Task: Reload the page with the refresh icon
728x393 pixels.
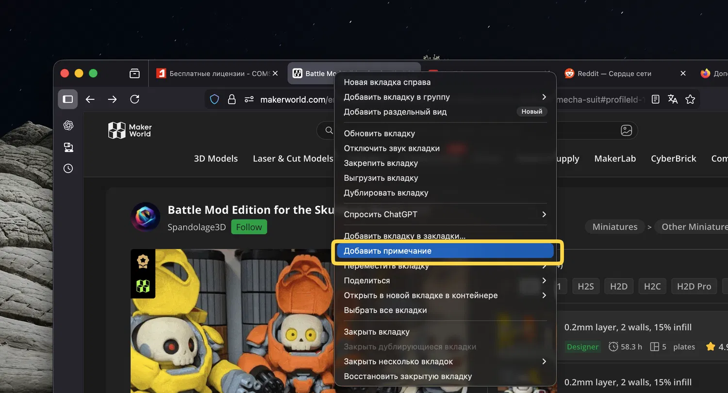Action: pos(135,99)
